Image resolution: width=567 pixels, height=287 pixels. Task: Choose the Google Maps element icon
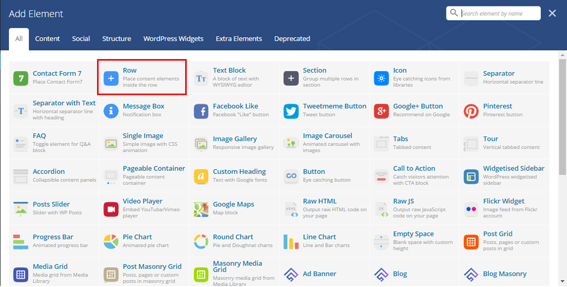(x=201, y=210)
